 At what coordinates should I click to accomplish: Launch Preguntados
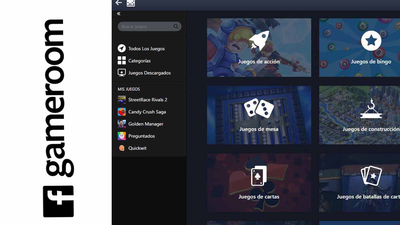pyautogui.click(x=142, y=136)
